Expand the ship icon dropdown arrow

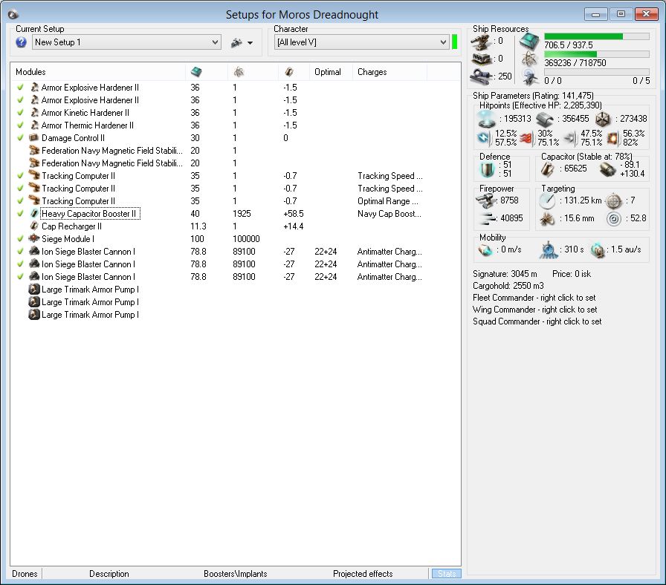[x=250, y=43]
